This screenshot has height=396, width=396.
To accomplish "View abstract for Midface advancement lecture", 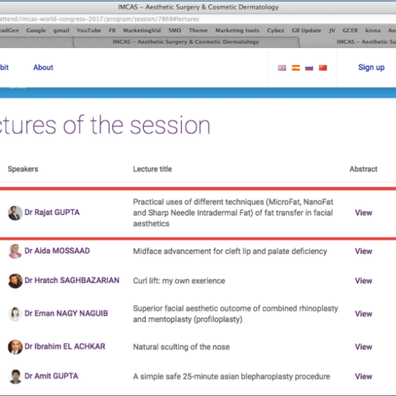I will tap(363, 251).
